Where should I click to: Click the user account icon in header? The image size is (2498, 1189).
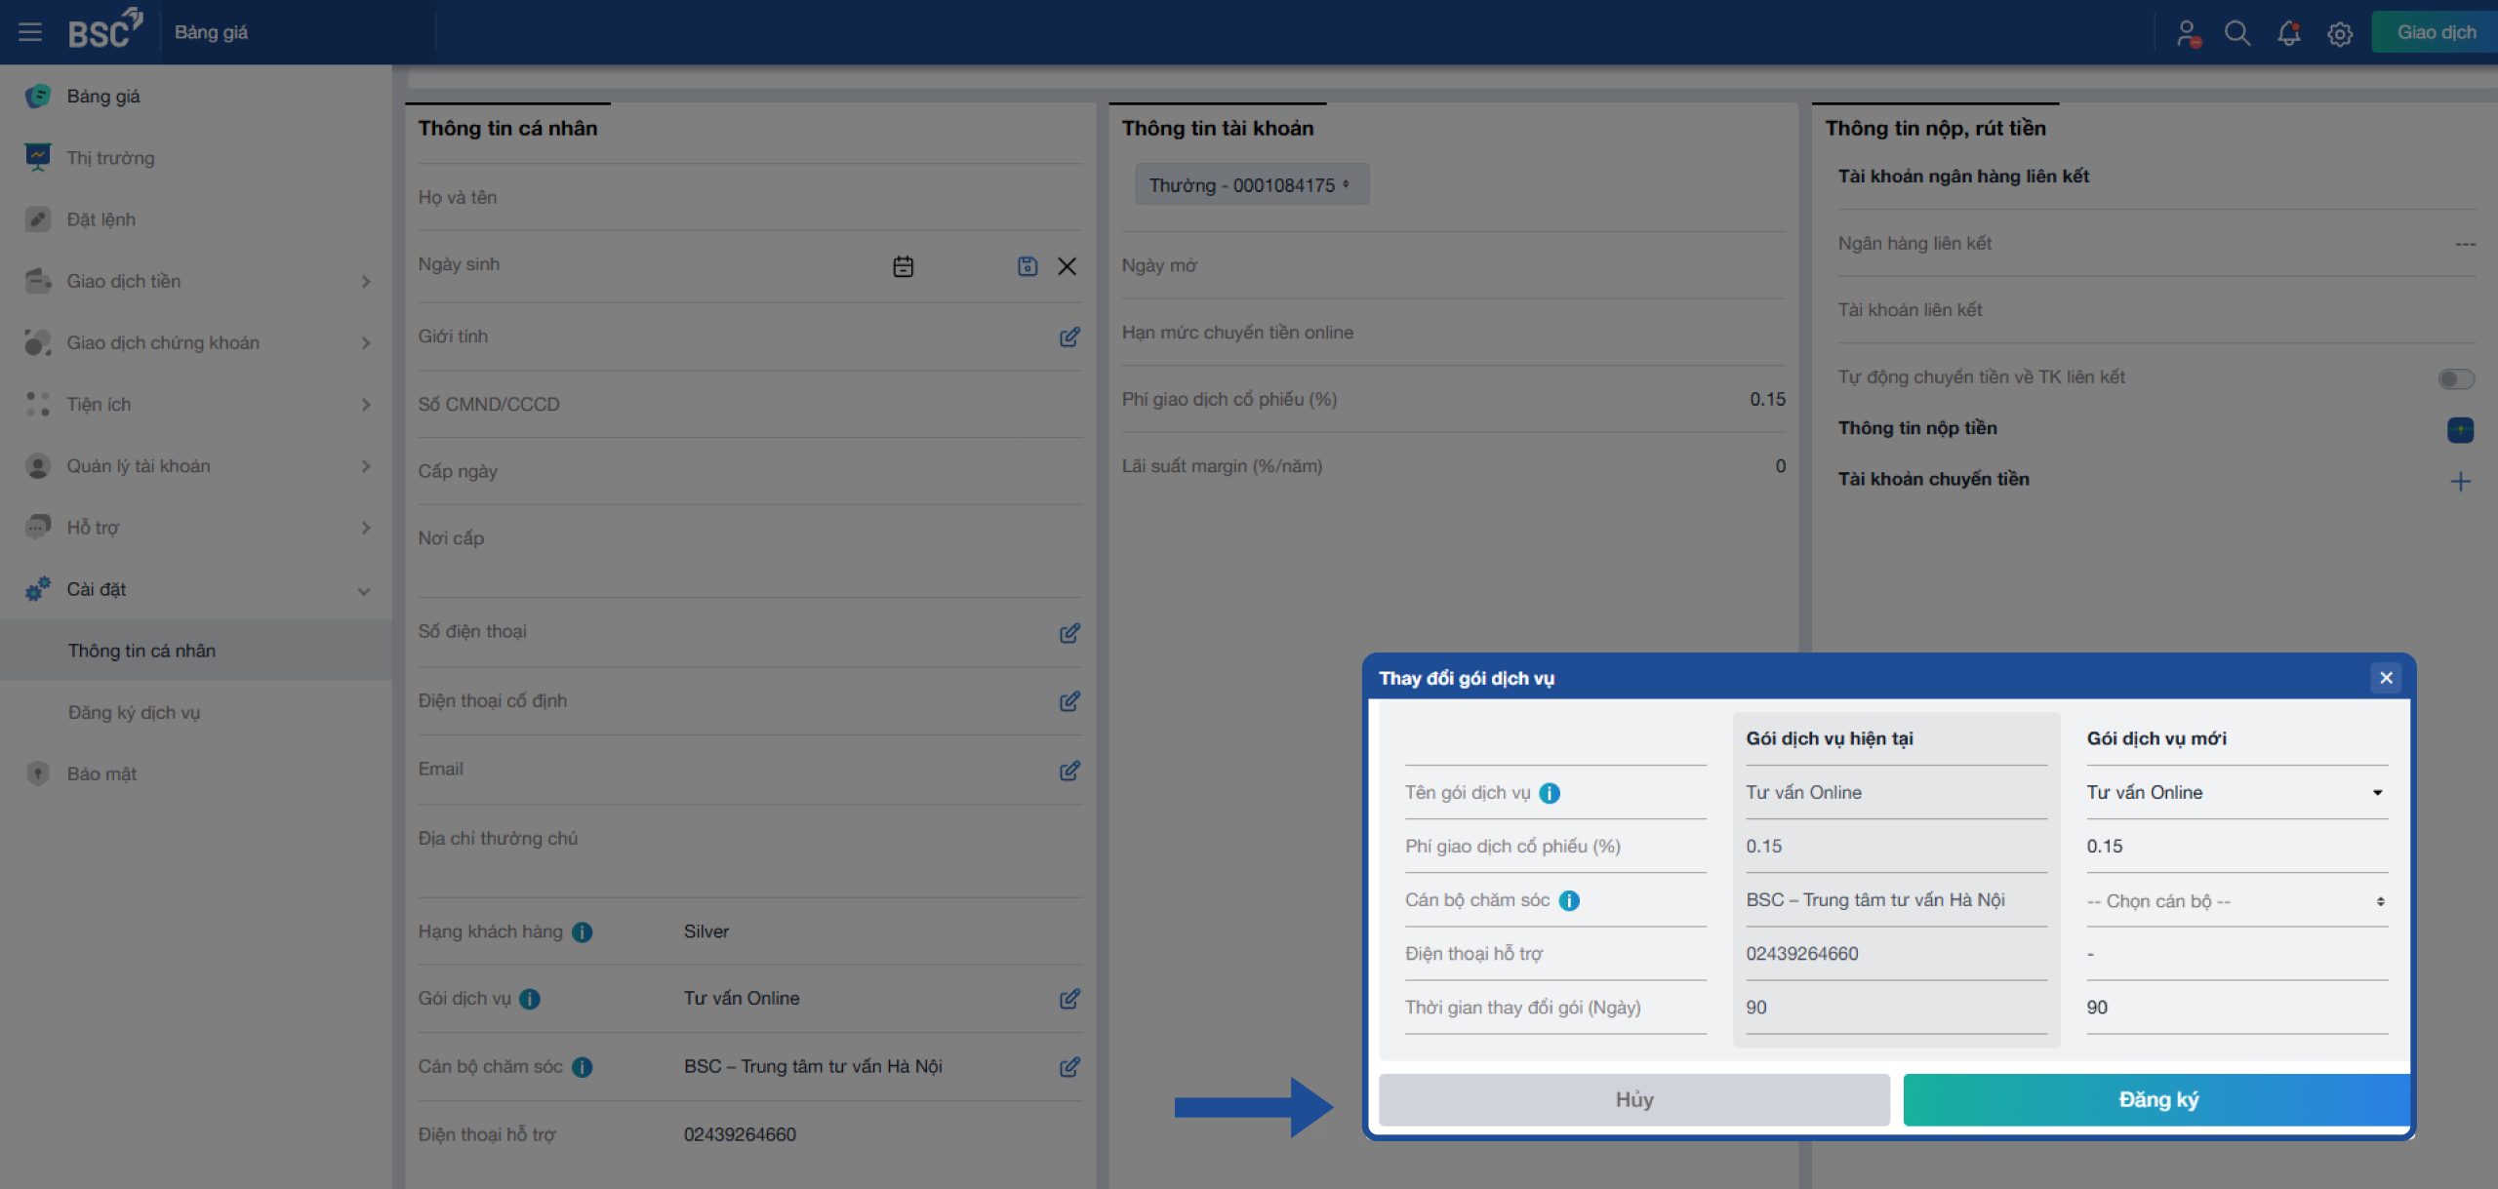pyautogui.click(x=2187, y=33)
